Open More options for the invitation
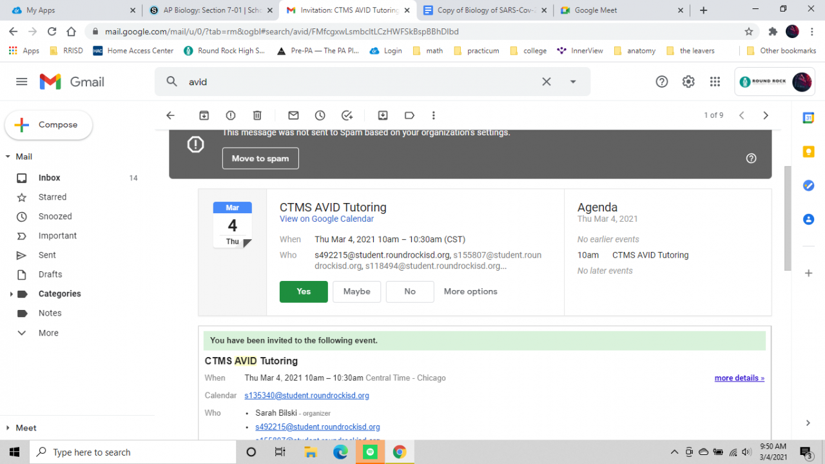The width and height of the screenshot is (825, 464). pyautogui.click(x=471, y=291)
